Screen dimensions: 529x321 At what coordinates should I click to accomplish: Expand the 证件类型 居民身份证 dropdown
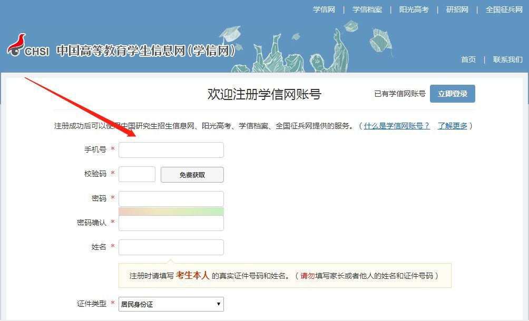point(171,304)
